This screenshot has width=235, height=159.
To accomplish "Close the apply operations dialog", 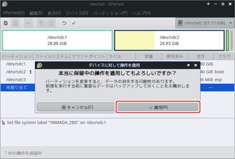I will (195, 65).
